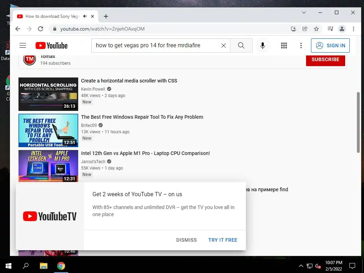
Task: Click the Chrome taskbar icon
Action: [x=61, y=266]
